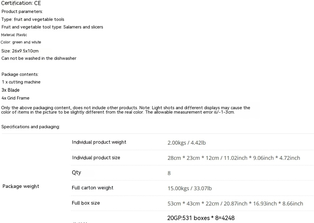Select the Product parameters line

22,12
